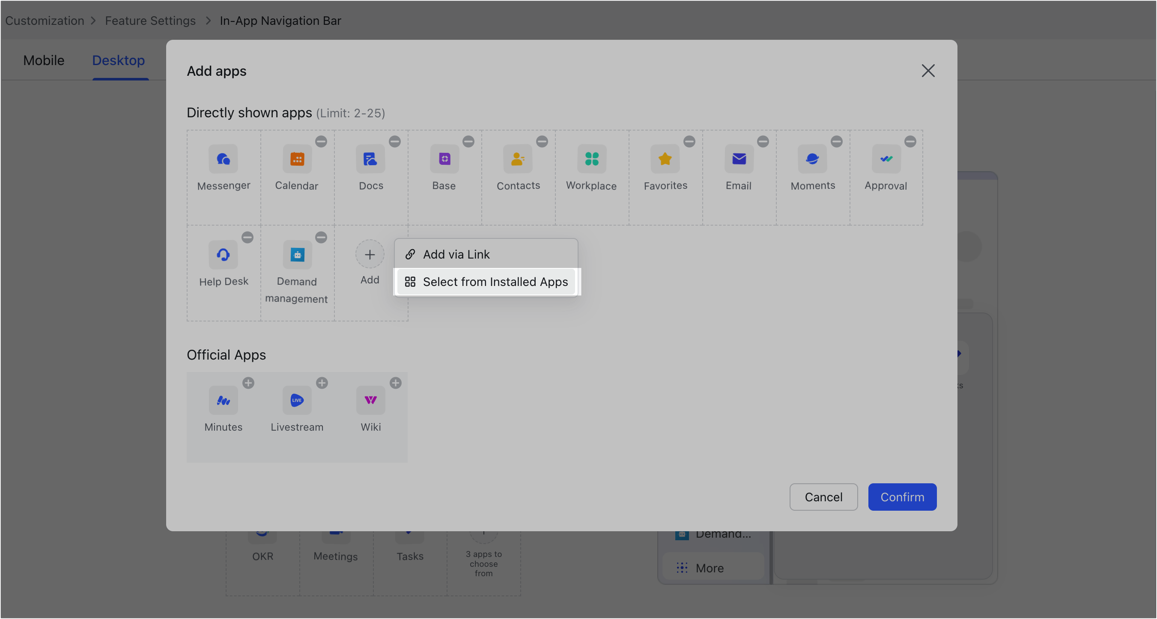Confirm the added apps

[902, 497]
